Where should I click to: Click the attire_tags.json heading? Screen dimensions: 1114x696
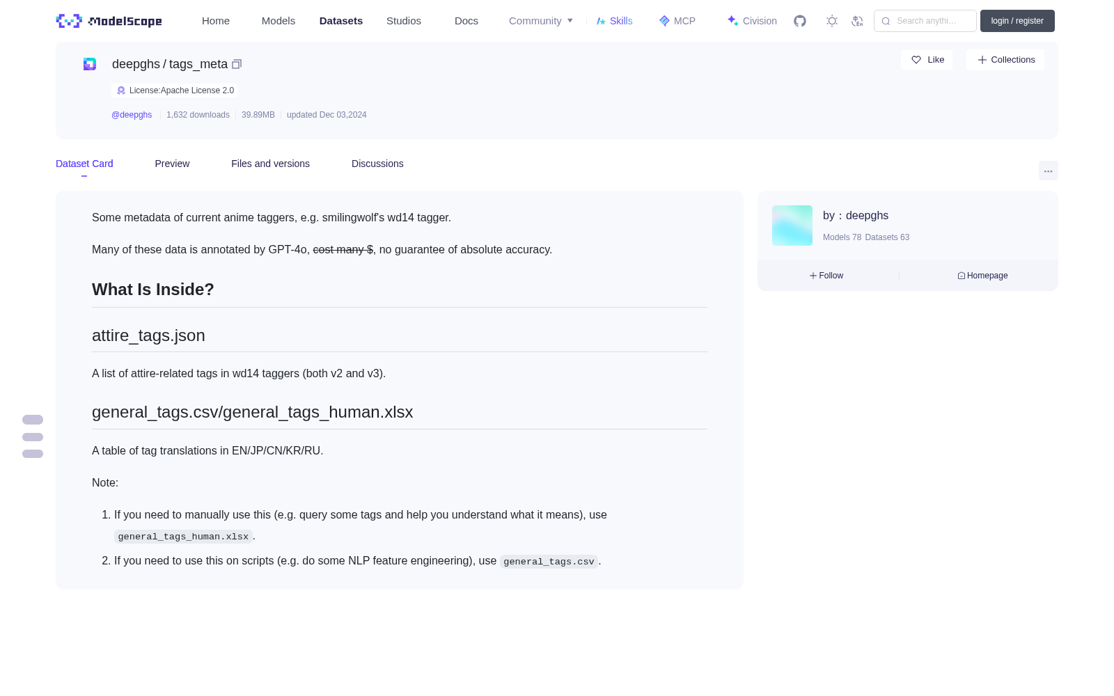click(148, 335)
